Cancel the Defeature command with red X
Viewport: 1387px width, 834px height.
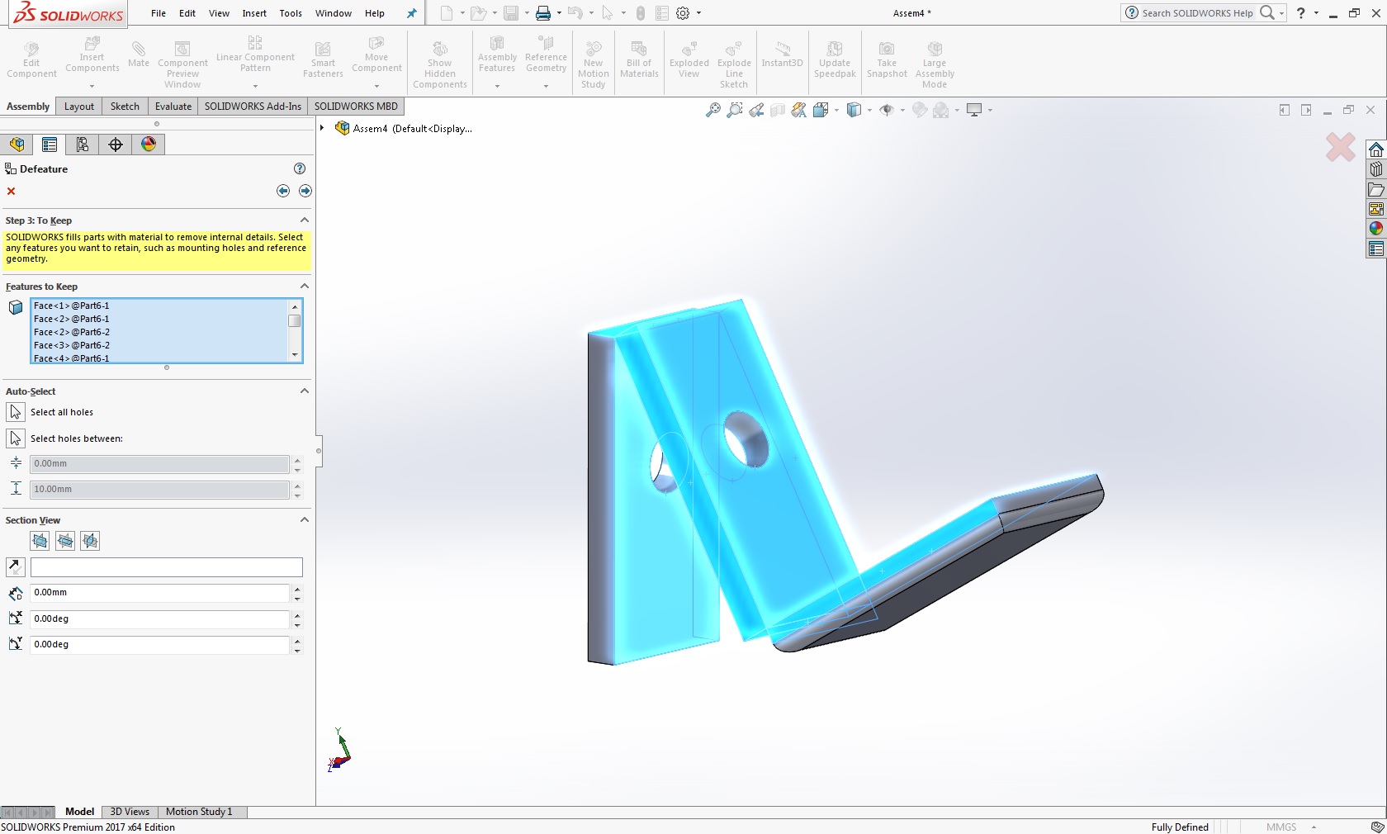(x=12, y=191)
